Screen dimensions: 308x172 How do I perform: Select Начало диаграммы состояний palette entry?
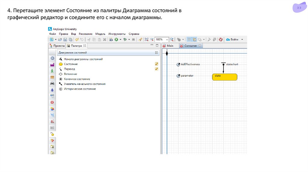[x=83, y=59]
